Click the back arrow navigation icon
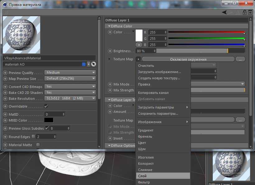 tap(224, 12)
